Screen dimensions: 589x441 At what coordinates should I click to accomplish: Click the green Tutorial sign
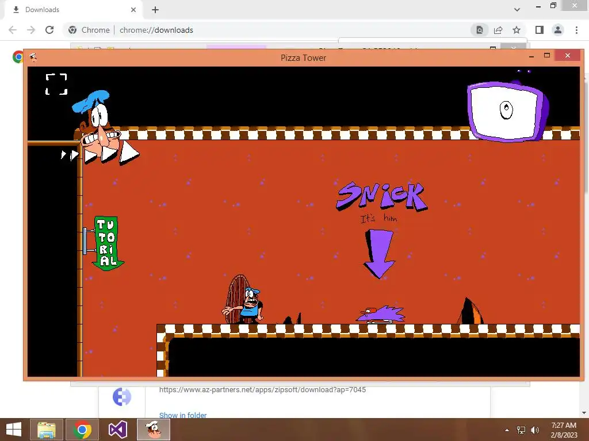(x=108, y=243)
